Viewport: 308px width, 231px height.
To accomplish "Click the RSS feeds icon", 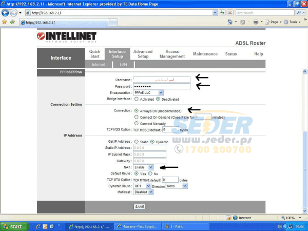I will pyautogui.click(x=243, y=22).
